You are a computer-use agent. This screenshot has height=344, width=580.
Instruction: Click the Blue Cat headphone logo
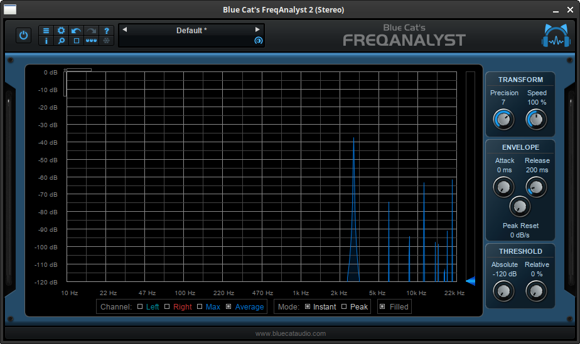click(x=556, y=36)
